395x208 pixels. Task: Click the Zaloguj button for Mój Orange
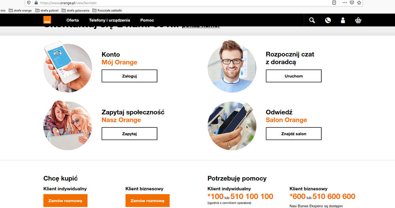(129, 76)
